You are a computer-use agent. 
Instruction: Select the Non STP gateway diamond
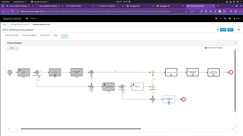92,87
